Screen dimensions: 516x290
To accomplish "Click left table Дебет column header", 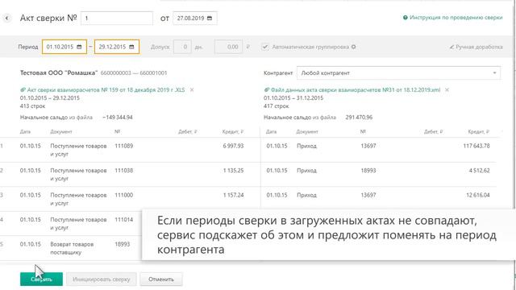I will pos(188,131).
